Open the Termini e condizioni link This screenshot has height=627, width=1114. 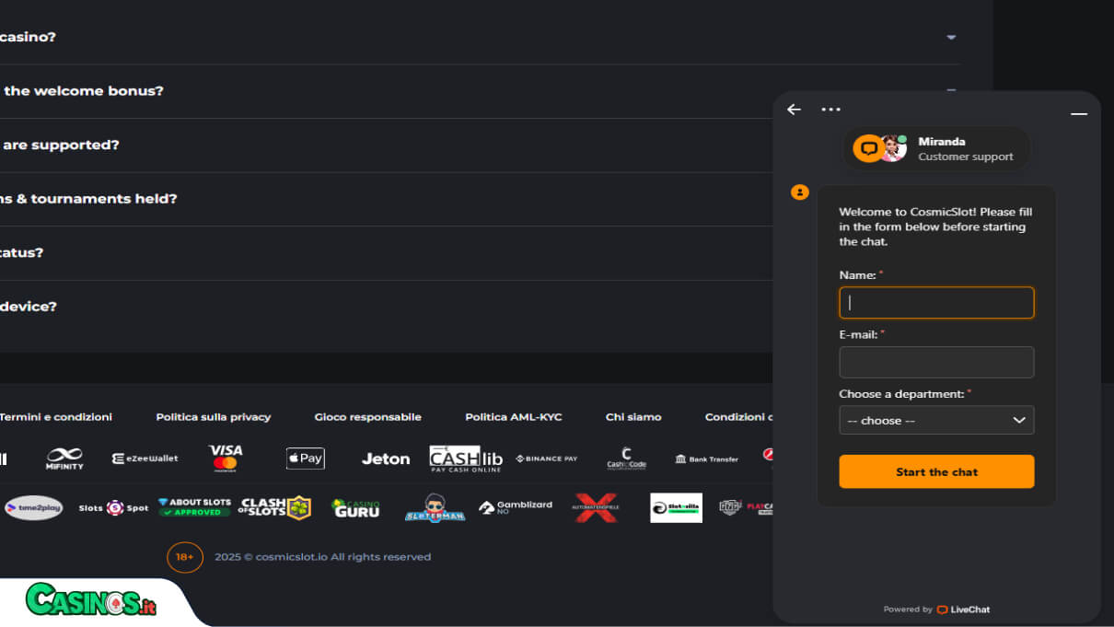coord(55,417)
